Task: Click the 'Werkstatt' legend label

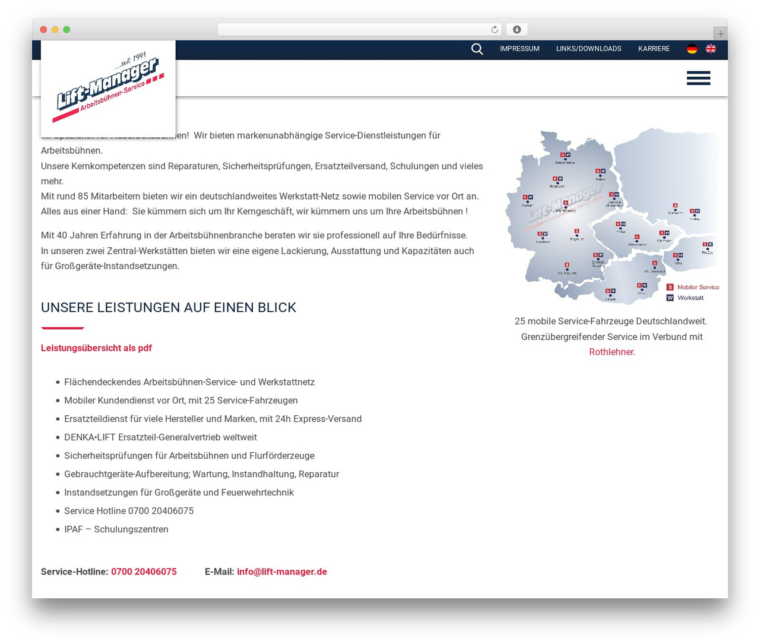Action: [x=691, y=298]
